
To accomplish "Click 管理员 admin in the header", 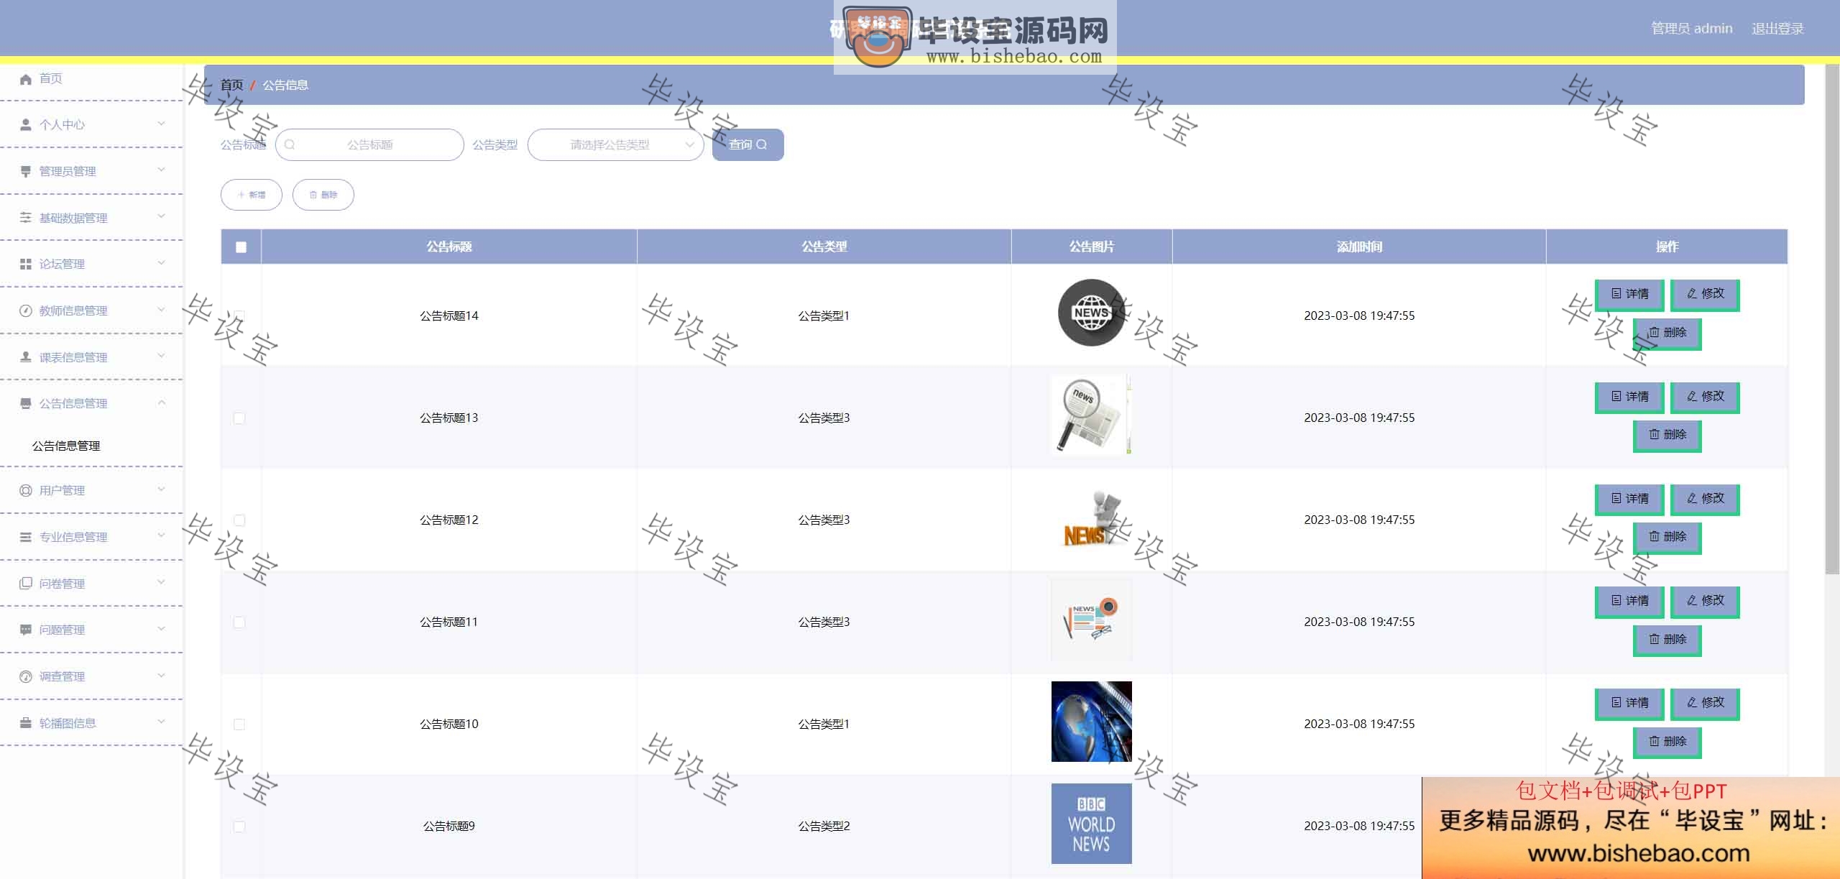I will 1692,29.
